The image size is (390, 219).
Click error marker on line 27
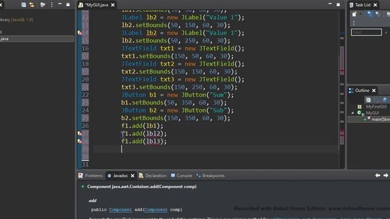(80, 134)
